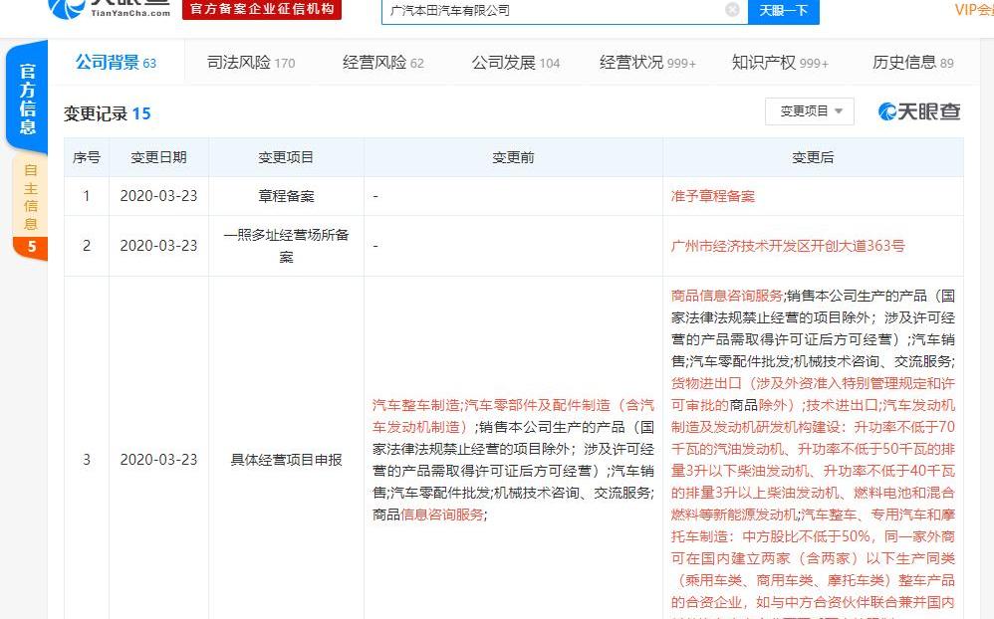
Task: Switch to the 司法风险 tab
Action: click(251, 62)
